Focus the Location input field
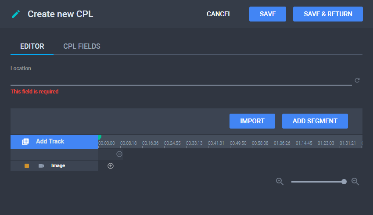Screen dimensions: 373x215 click(181, 79)
